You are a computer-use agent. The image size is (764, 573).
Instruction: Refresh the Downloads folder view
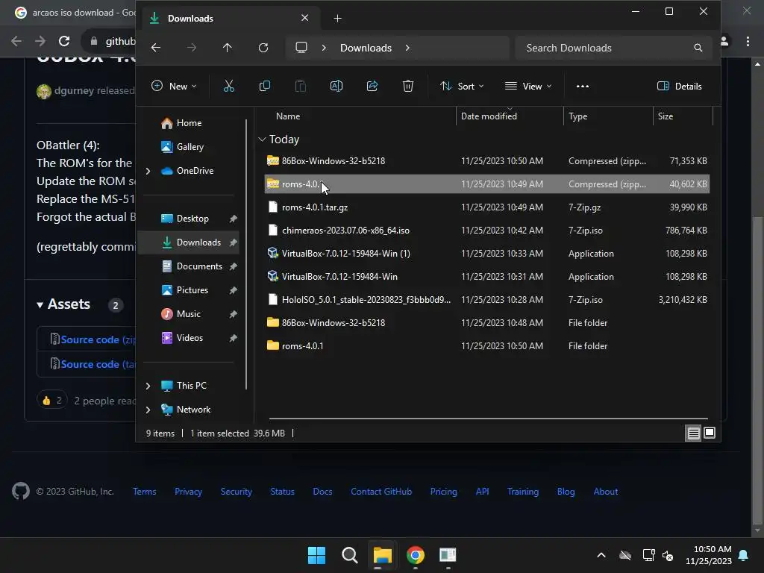[263, 48]
